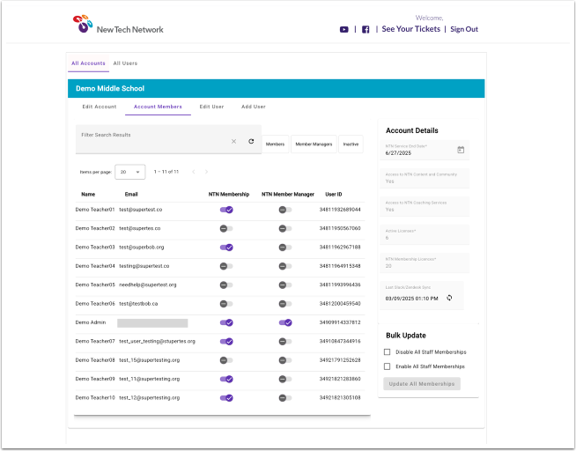
Task: Check Disable All Staff Memberships
Action: (x=388, y=351)
